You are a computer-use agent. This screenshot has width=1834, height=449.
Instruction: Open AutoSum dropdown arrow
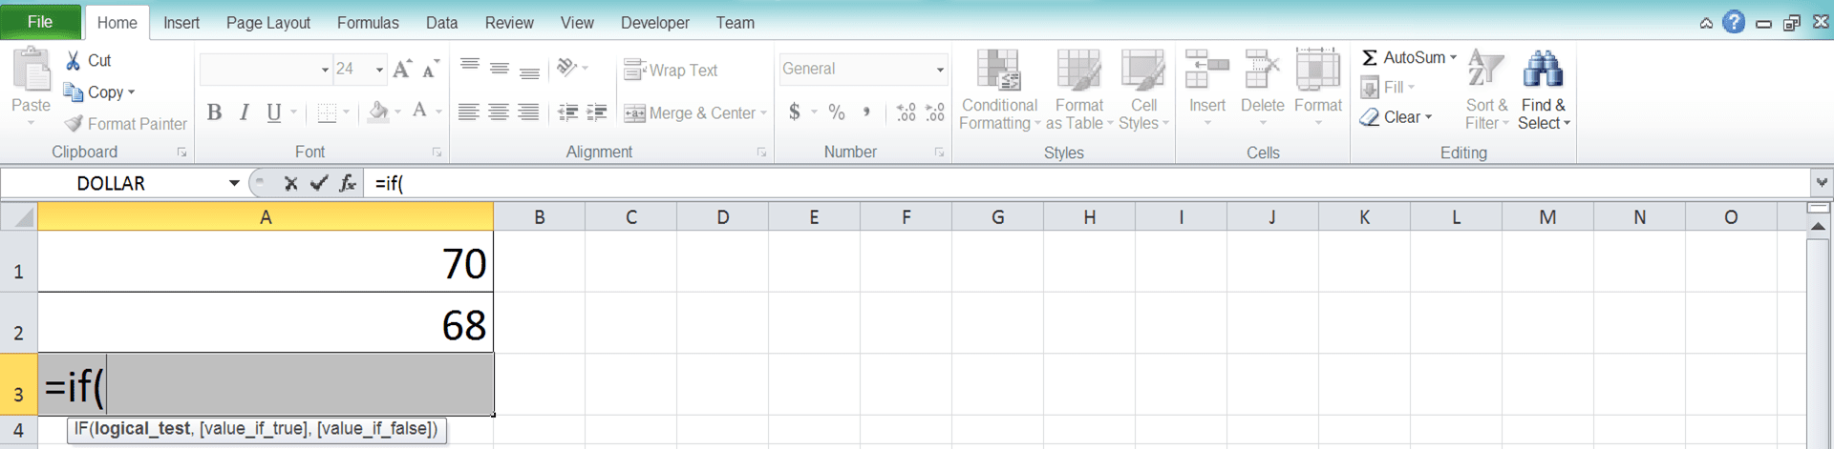coord(1453,58)
